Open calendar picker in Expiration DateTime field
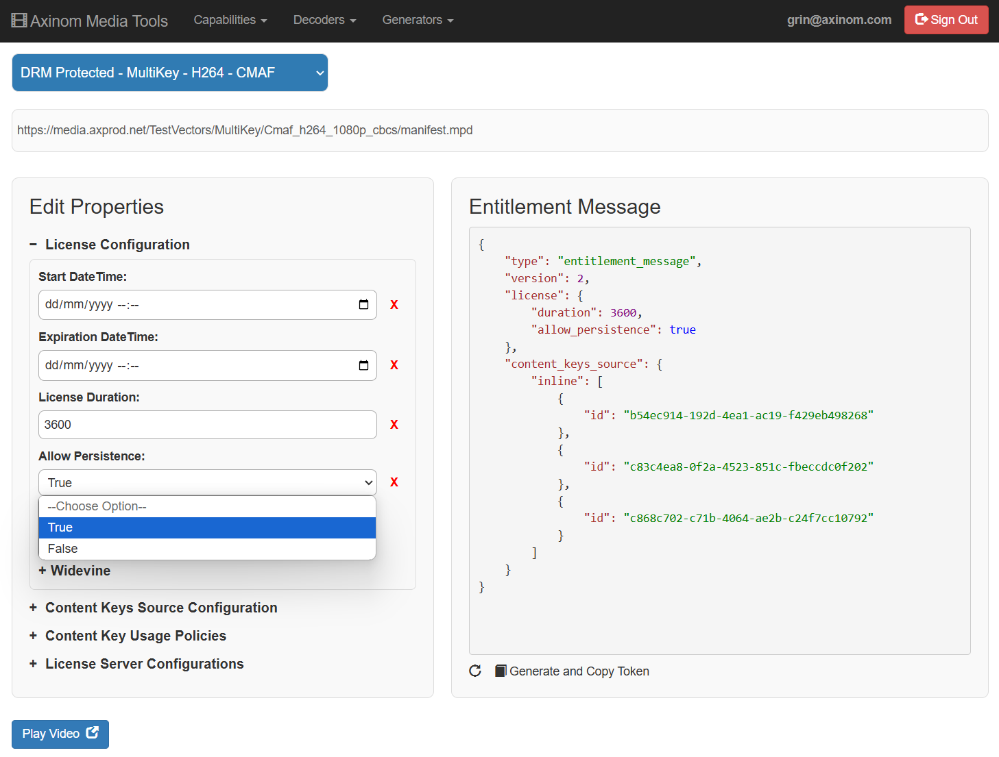Image resolution: width=999 pixels, height=757 pixels. 363,365
